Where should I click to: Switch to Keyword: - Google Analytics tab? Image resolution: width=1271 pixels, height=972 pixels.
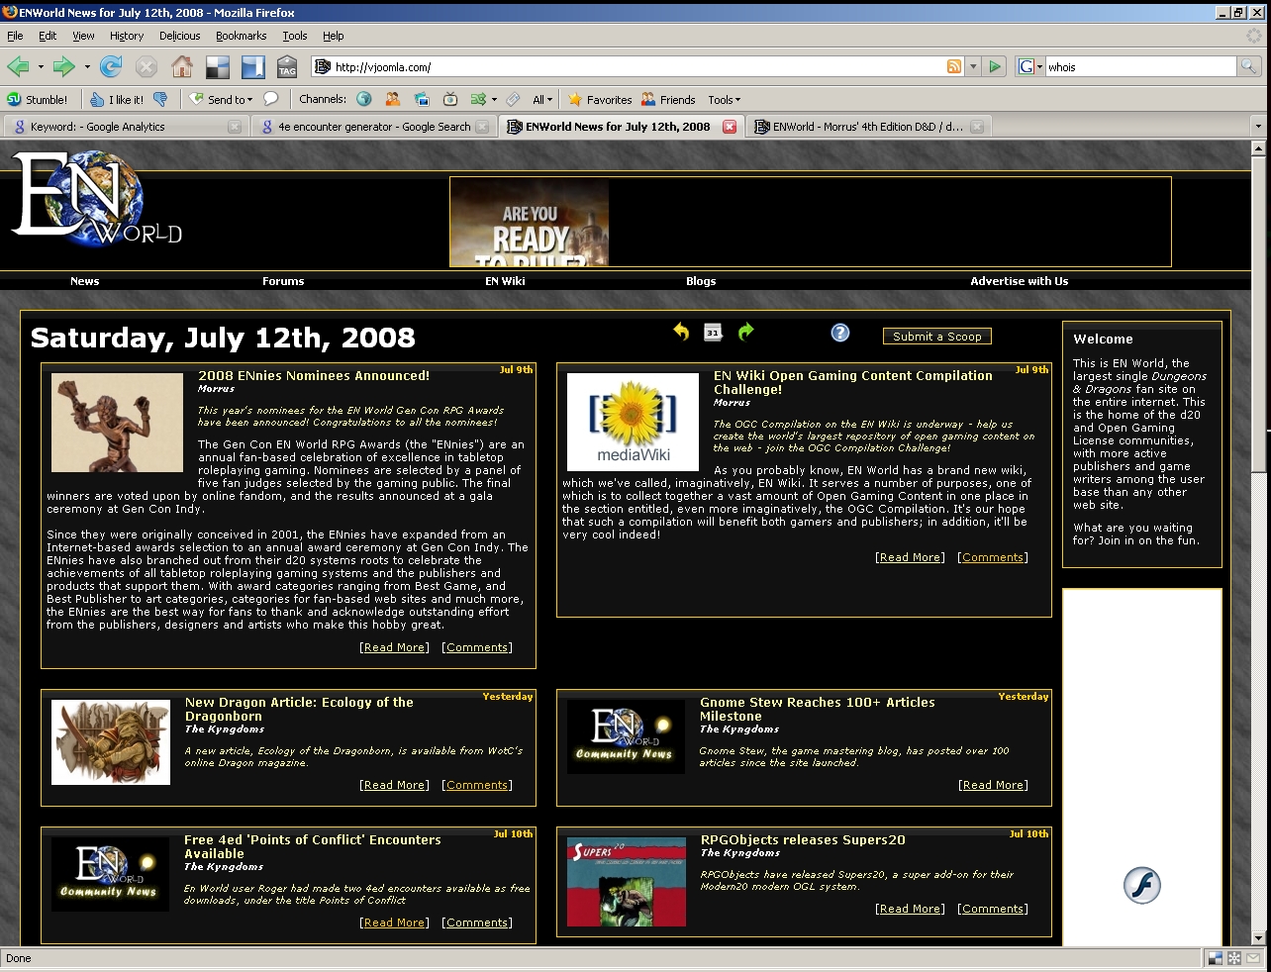[126, 127]
